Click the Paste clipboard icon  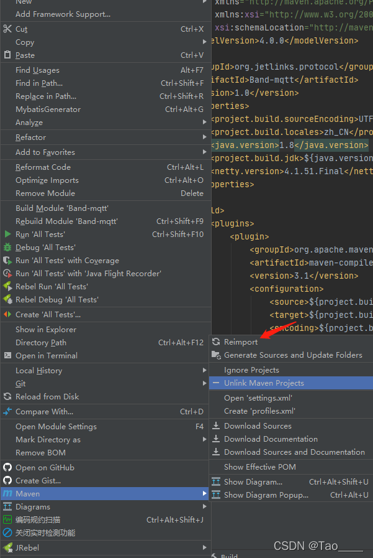click(7, 55)
